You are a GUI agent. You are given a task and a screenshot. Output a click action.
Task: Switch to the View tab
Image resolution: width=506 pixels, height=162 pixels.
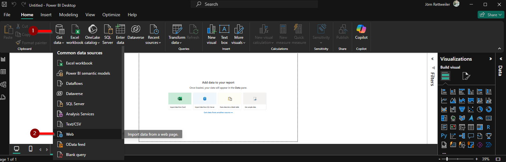point(90,15)
